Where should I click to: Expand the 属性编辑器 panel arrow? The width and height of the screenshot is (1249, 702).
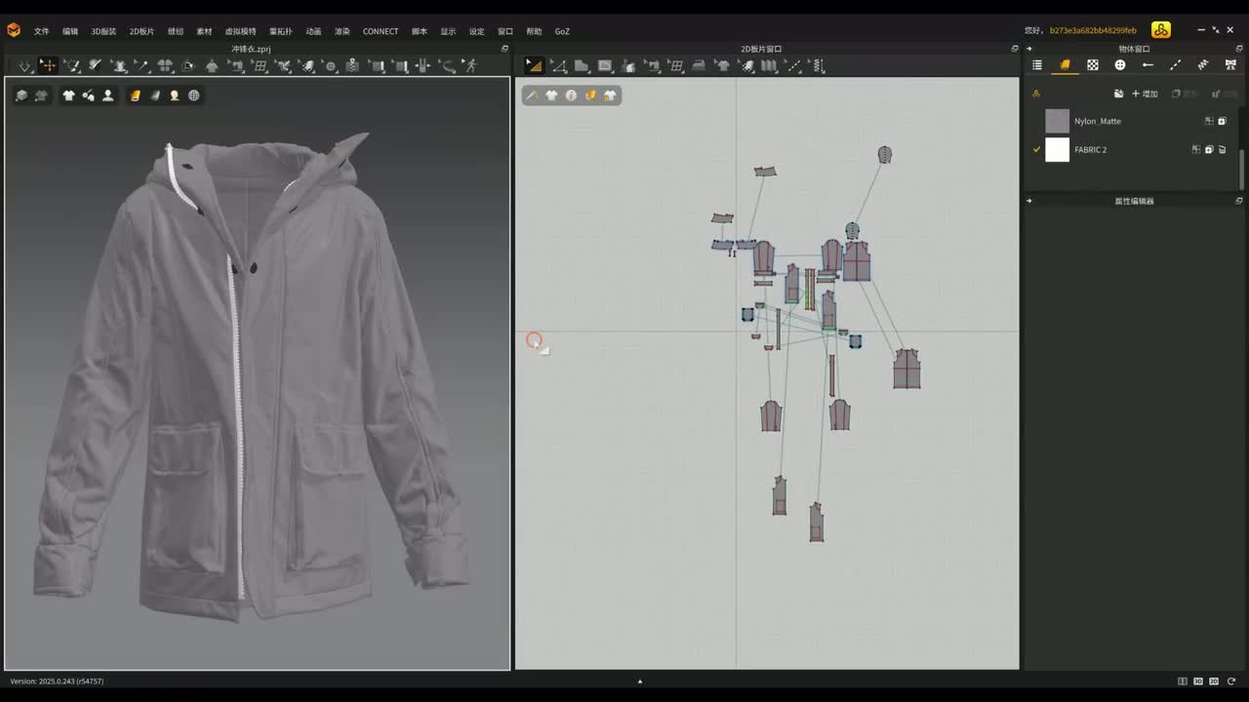pyautogui.click(x=1028, y=201)
